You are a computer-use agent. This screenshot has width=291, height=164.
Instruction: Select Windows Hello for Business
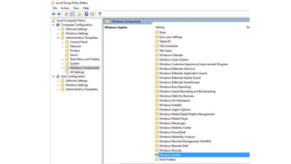coord(177,96)
